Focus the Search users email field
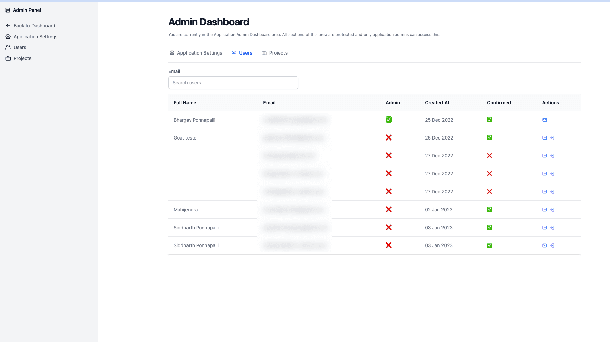 tap(233, 83)
